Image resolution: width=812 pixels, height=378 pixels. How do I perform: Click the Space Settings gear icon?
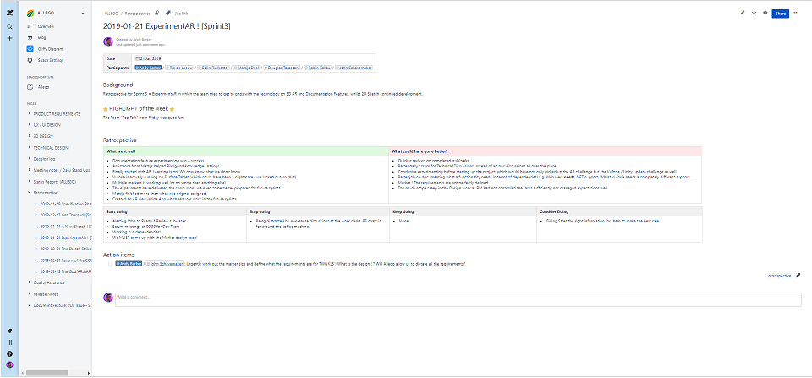tap(30, 60)
